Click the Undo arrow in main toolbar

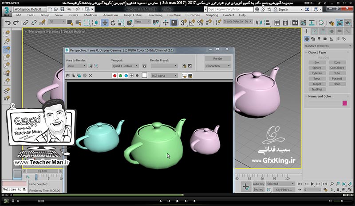[8, 23]
